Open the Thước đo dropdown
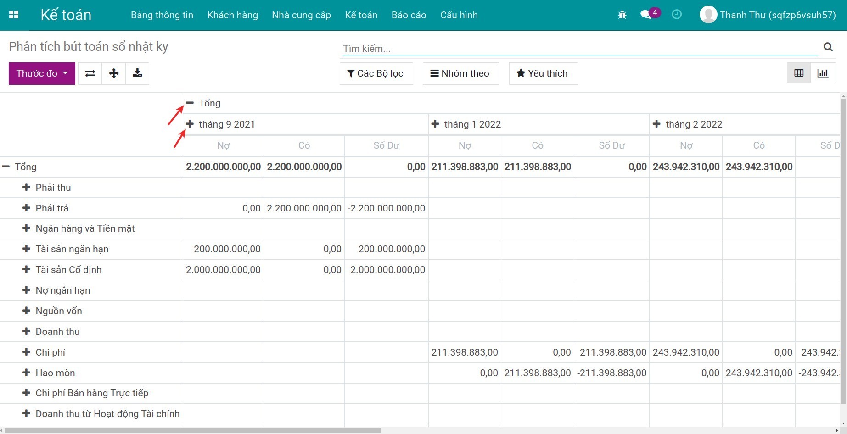The width and height of the screenshot is (847, 434). pos(42,73)
